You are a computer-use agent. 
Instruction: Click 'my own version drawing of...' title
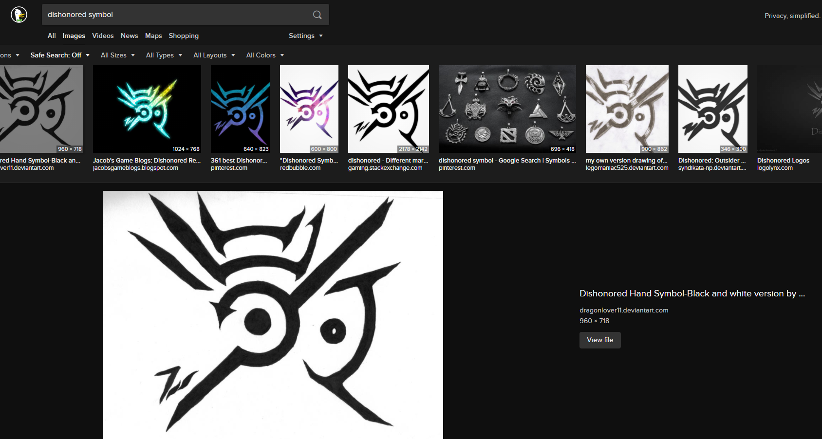[627, 160]
